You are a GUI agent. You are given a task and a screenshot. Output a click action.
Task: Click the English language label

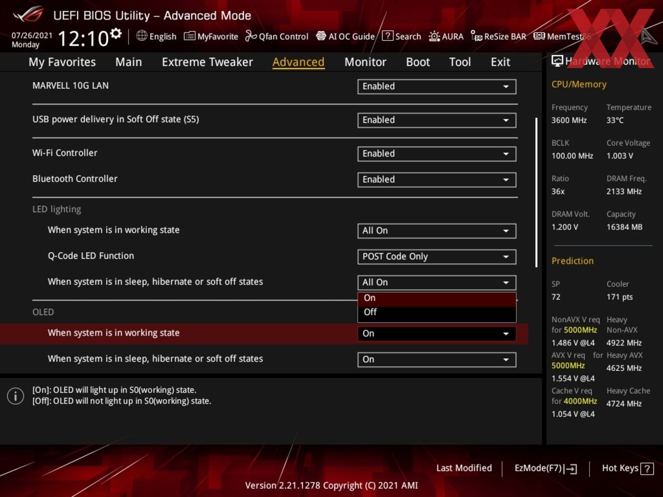click(x=163, y=37)
